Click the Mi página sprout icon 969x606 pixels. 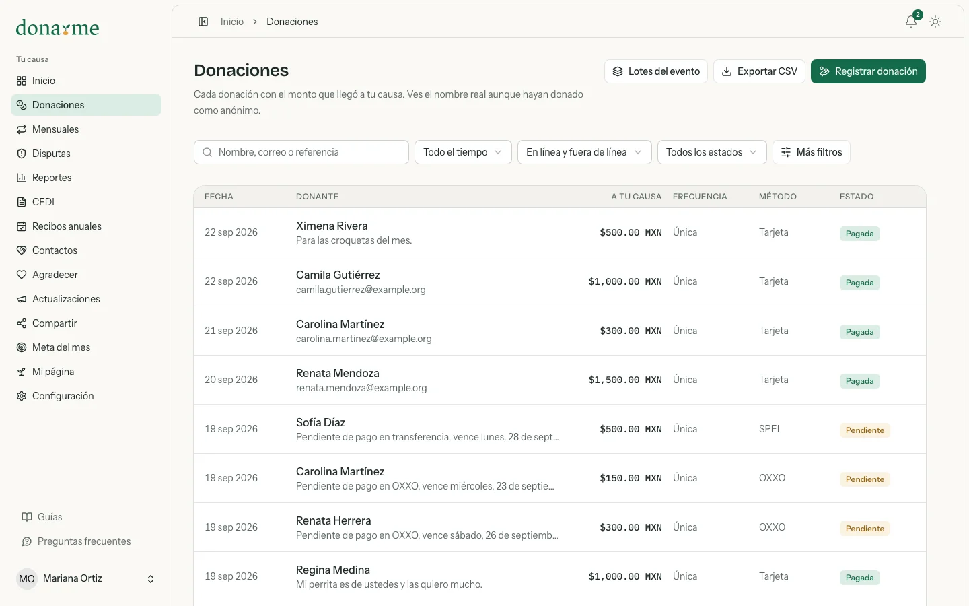22,372
